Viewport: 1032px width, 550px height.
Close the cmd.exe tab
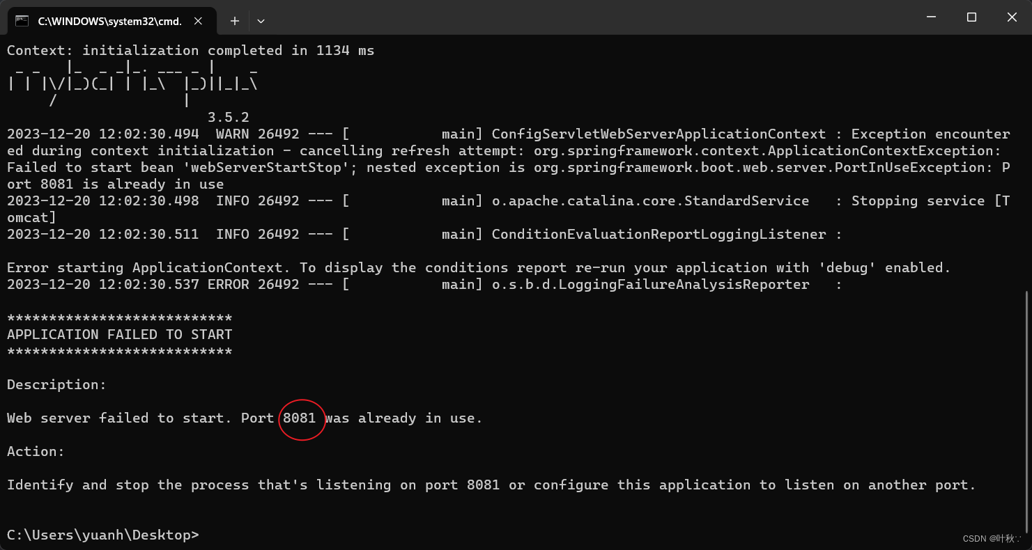pyautogui.click(x=198, y=21)
